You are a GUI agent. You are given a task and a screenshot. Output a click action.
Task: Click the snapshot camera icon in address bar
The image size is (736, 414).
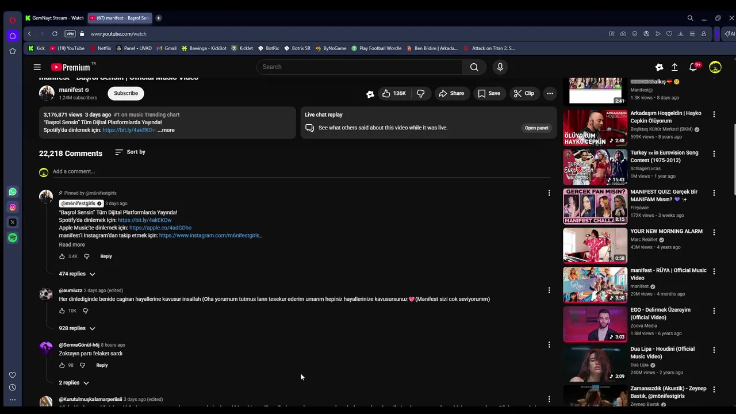pos(623,34)
